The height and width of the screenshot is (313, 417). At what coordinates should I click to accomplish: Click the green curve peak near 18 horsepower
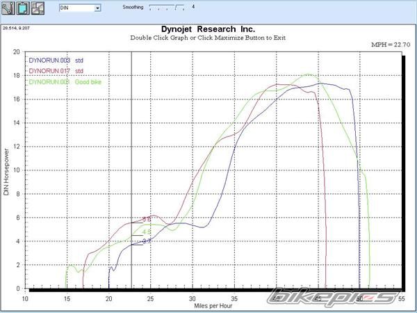pyautogui.click(x=308, y=74)
